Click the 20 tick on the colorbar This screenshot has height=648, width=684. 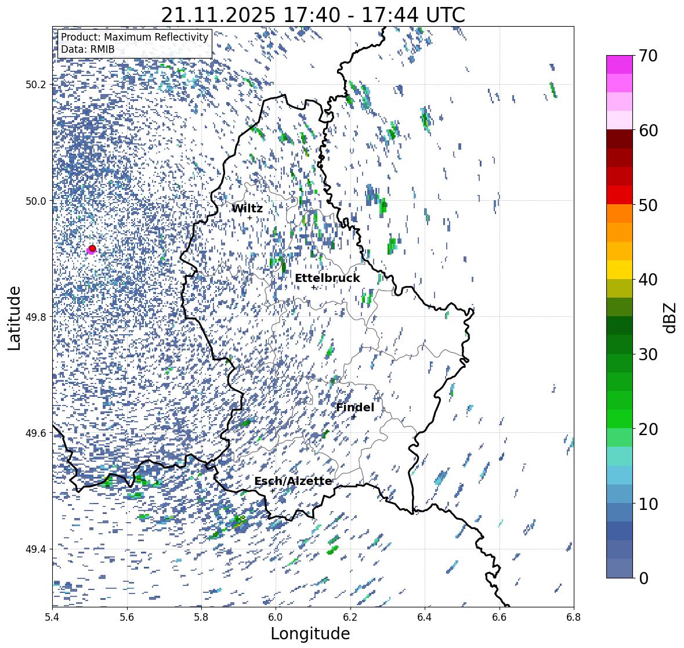pos(648,429)
